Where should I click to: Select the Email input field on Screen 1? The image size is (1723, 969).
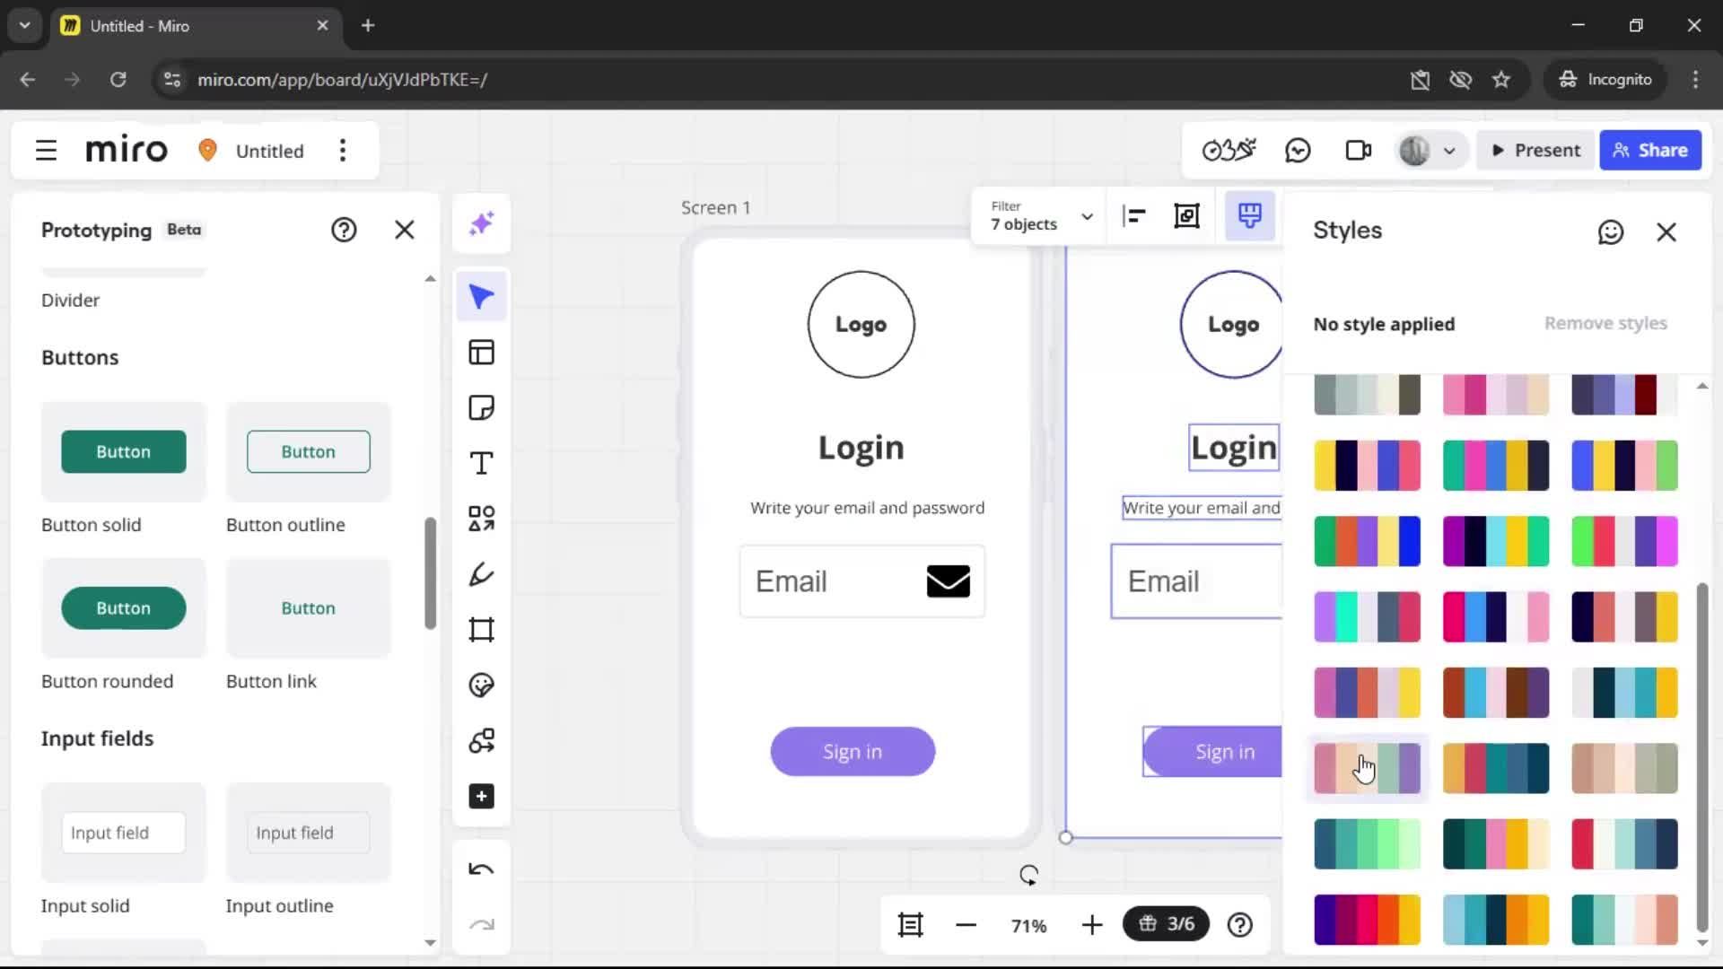coord(861,581)
